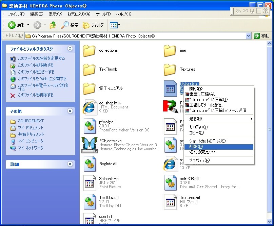Open the Search (検索) toolbar button
274x226 pixels.
click(70, 25)
